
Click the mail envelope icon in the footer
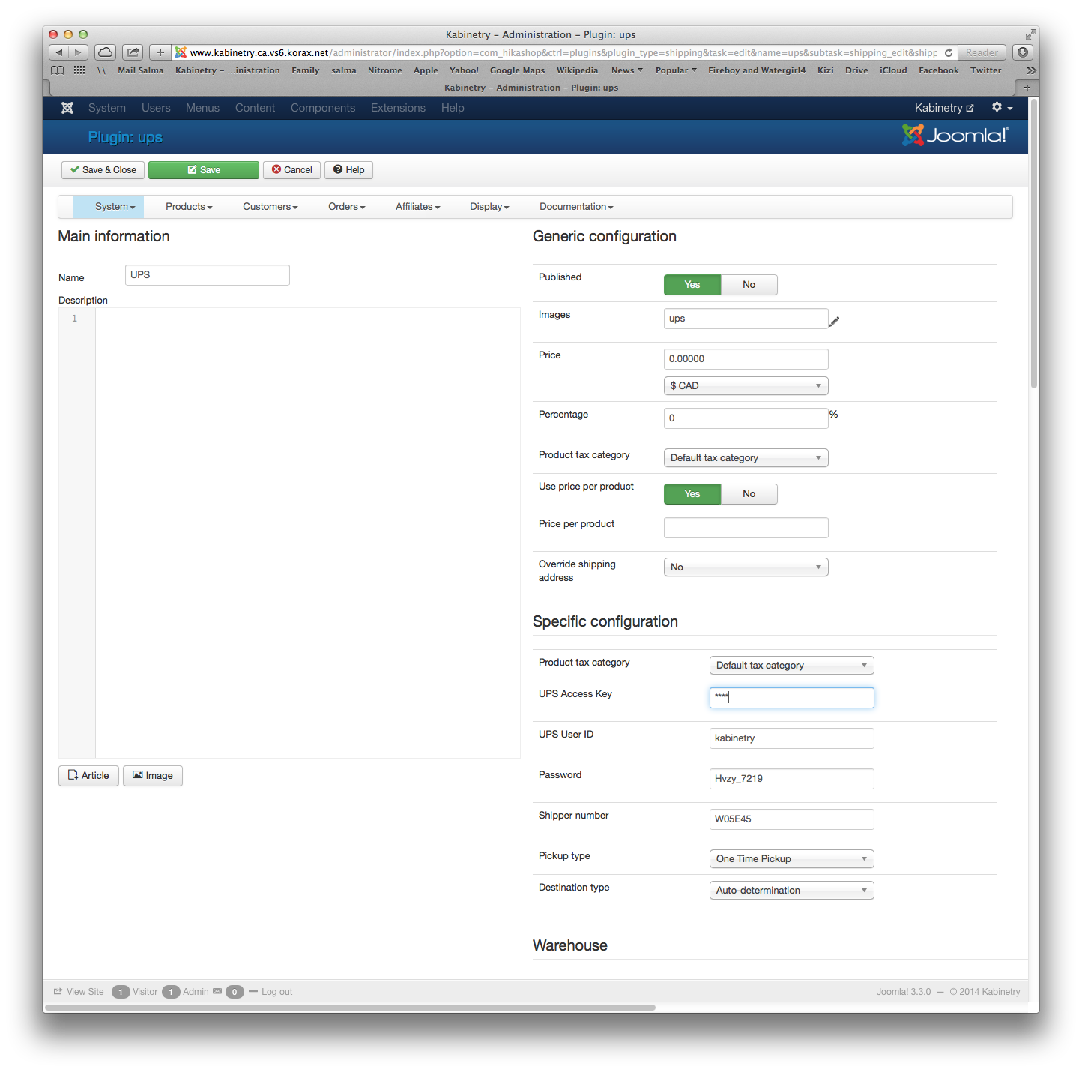(217, 991)
